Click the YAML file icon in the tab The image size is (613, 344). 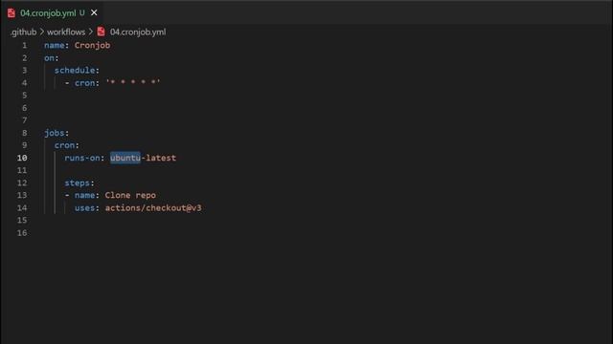[x=11, y=12]
